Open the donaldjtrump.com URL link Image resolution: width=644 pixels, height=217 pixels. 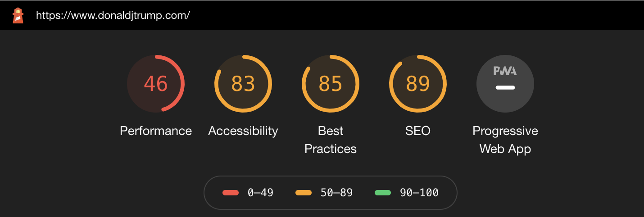[113, 15]
